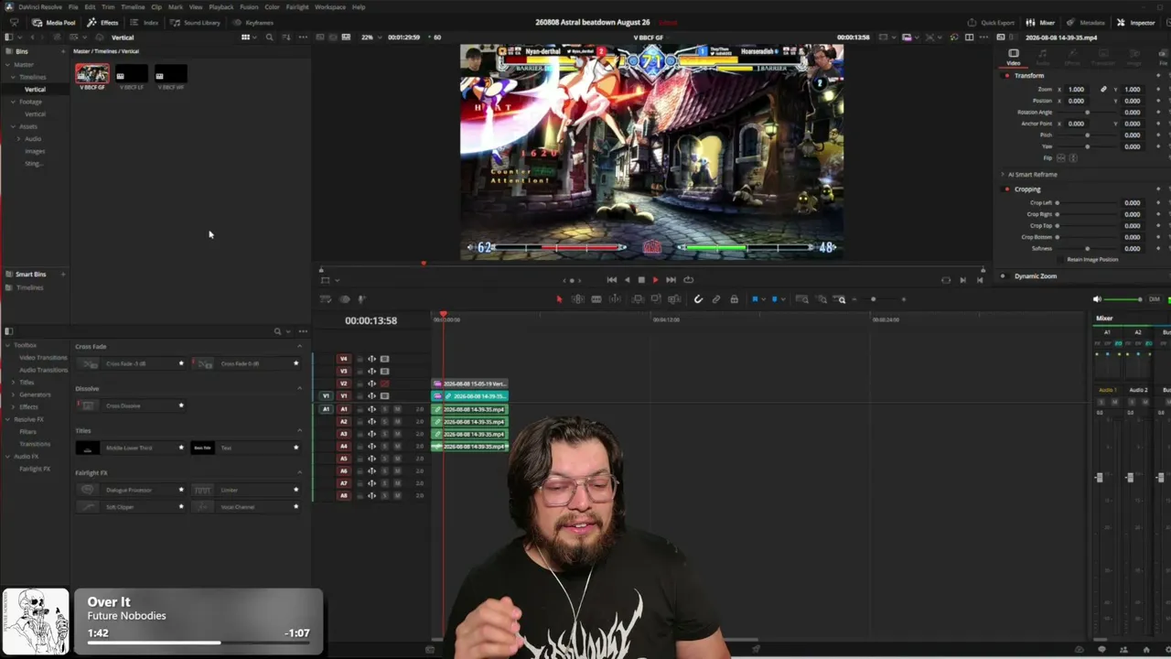
Task: Click the Zoom X value field
Action: (x=1077, y=90)
